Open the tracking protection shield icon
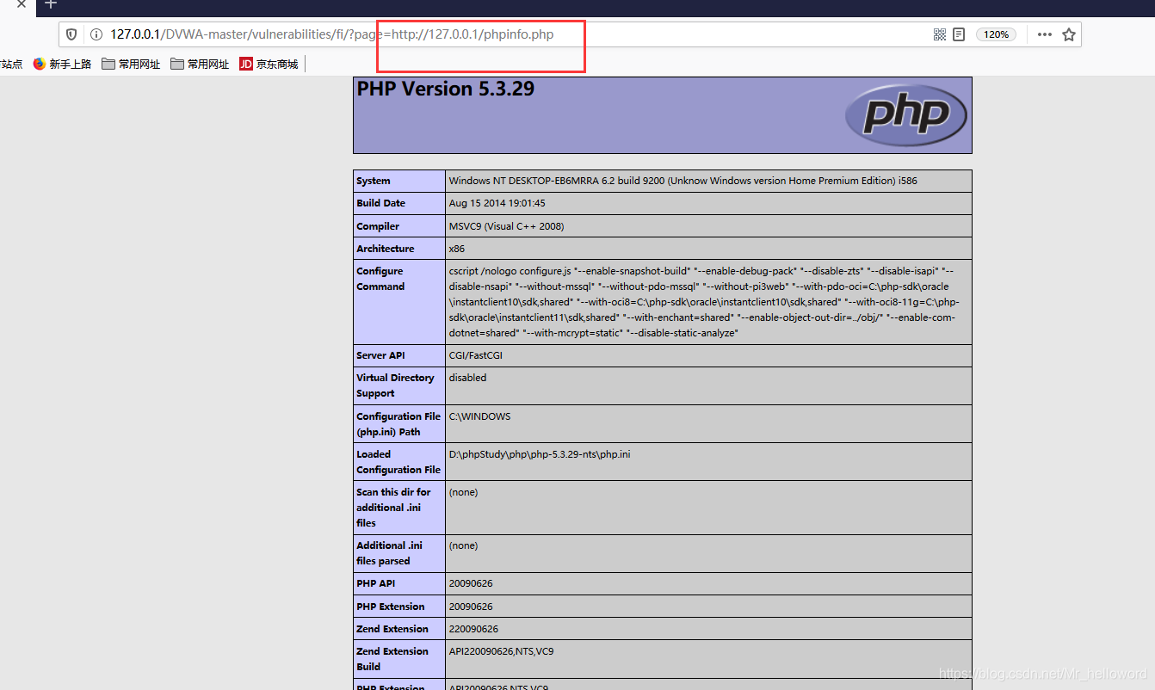Image resolution: width=1155 pixels, height=690 pixels. (71, 34)
